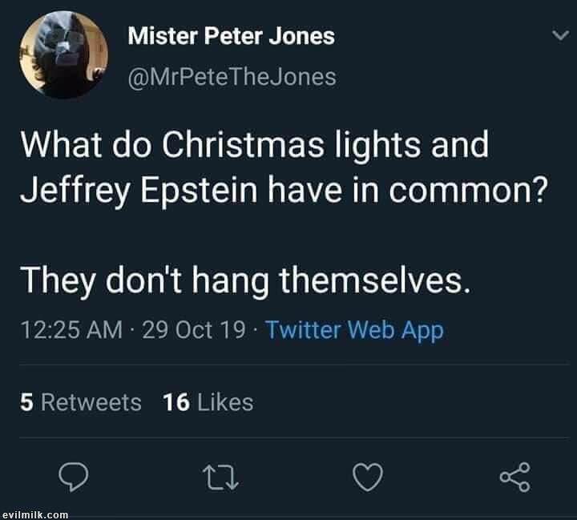Image resolution: width=577 pixels, height=520 pixels.
Task: Click the evilmilk.com watermark
Action: pos(35,514)
